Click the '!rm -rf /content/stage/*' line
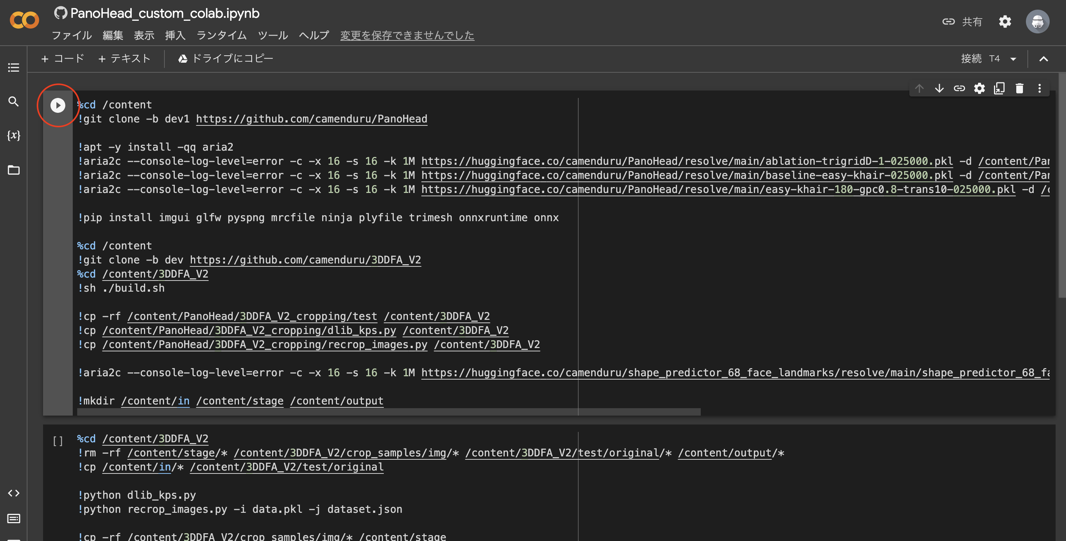The image size is (1066, 541). click(431, 453)
